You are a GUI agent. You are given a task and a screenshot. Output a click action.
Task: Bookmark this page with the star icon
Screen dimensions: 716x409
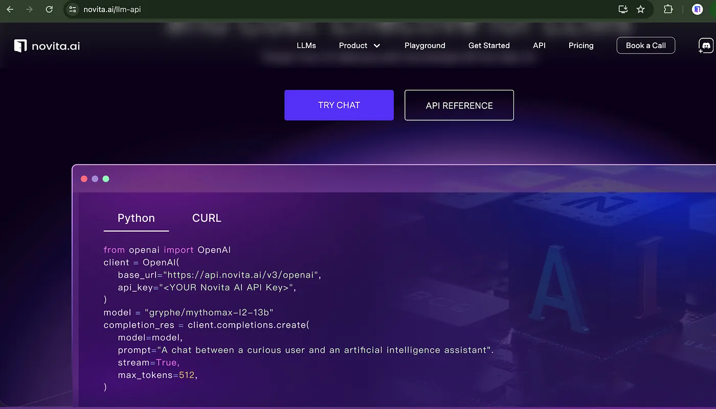point(640,9)
